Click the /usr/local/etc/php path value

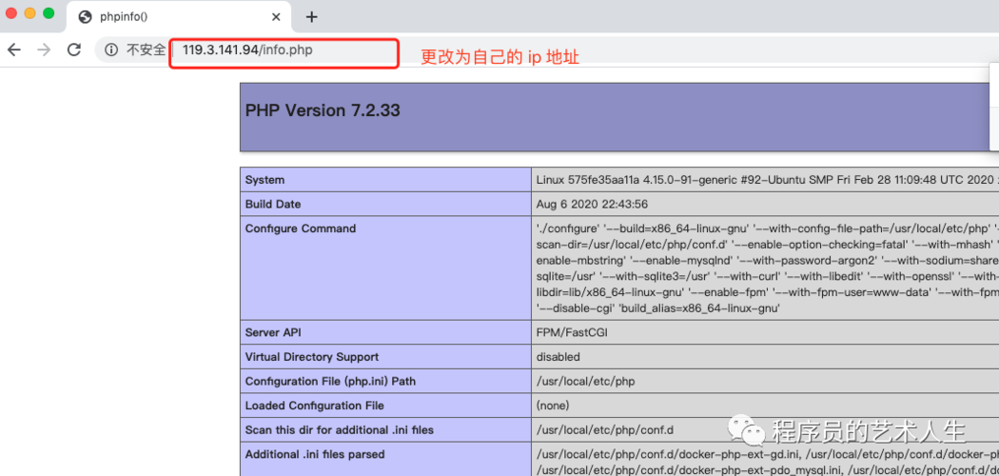585,381
